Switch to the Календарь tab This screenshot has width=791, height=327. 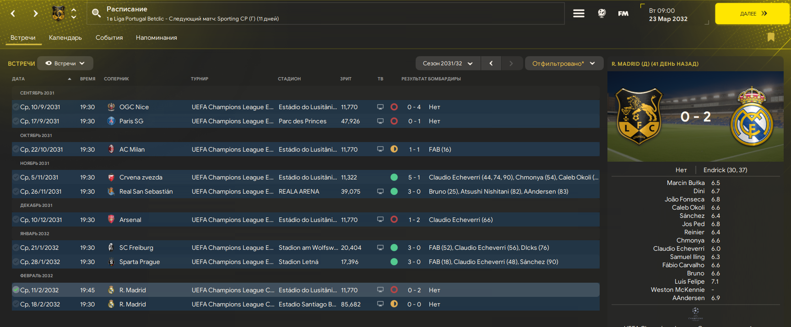coord(65,37)
